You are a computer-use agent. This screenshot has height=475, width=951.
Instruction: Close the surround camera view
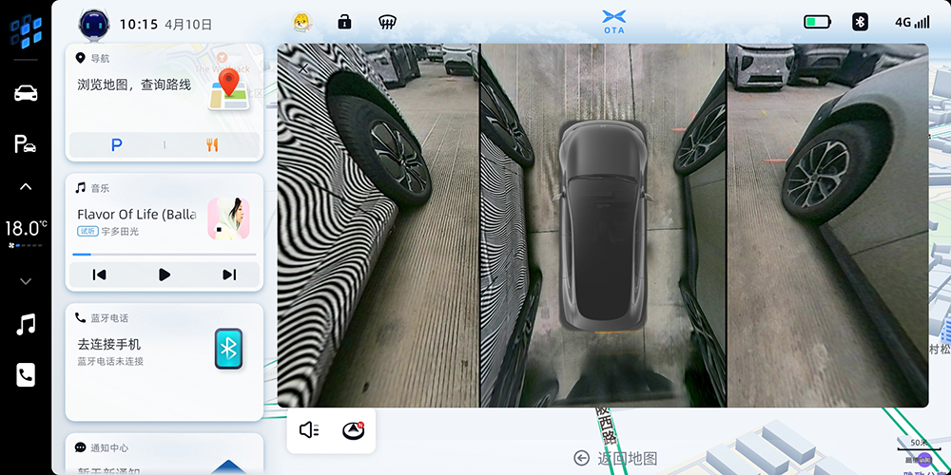303,67
